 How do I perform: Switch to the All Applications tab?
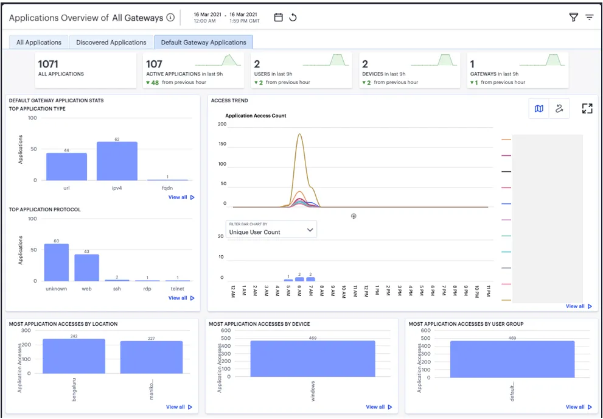(39, 42)
